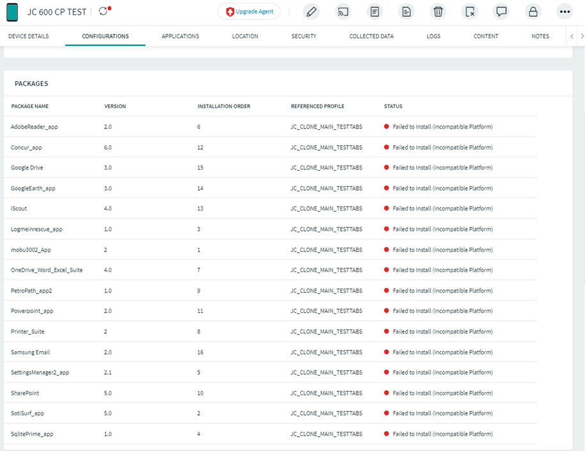This screenshot has height=451, width=585.
Task: Open the three-dots more actions menu
Action: coord(564,12)
